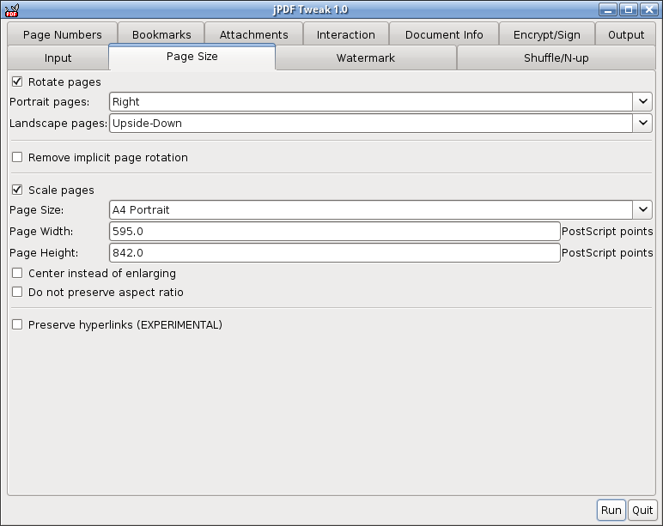The image size is (663, 526).
Task: Open the Output tab
Action: pos(626,34)
